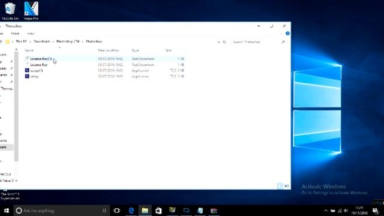Open Task View on the taskbar

click(117, 211)
